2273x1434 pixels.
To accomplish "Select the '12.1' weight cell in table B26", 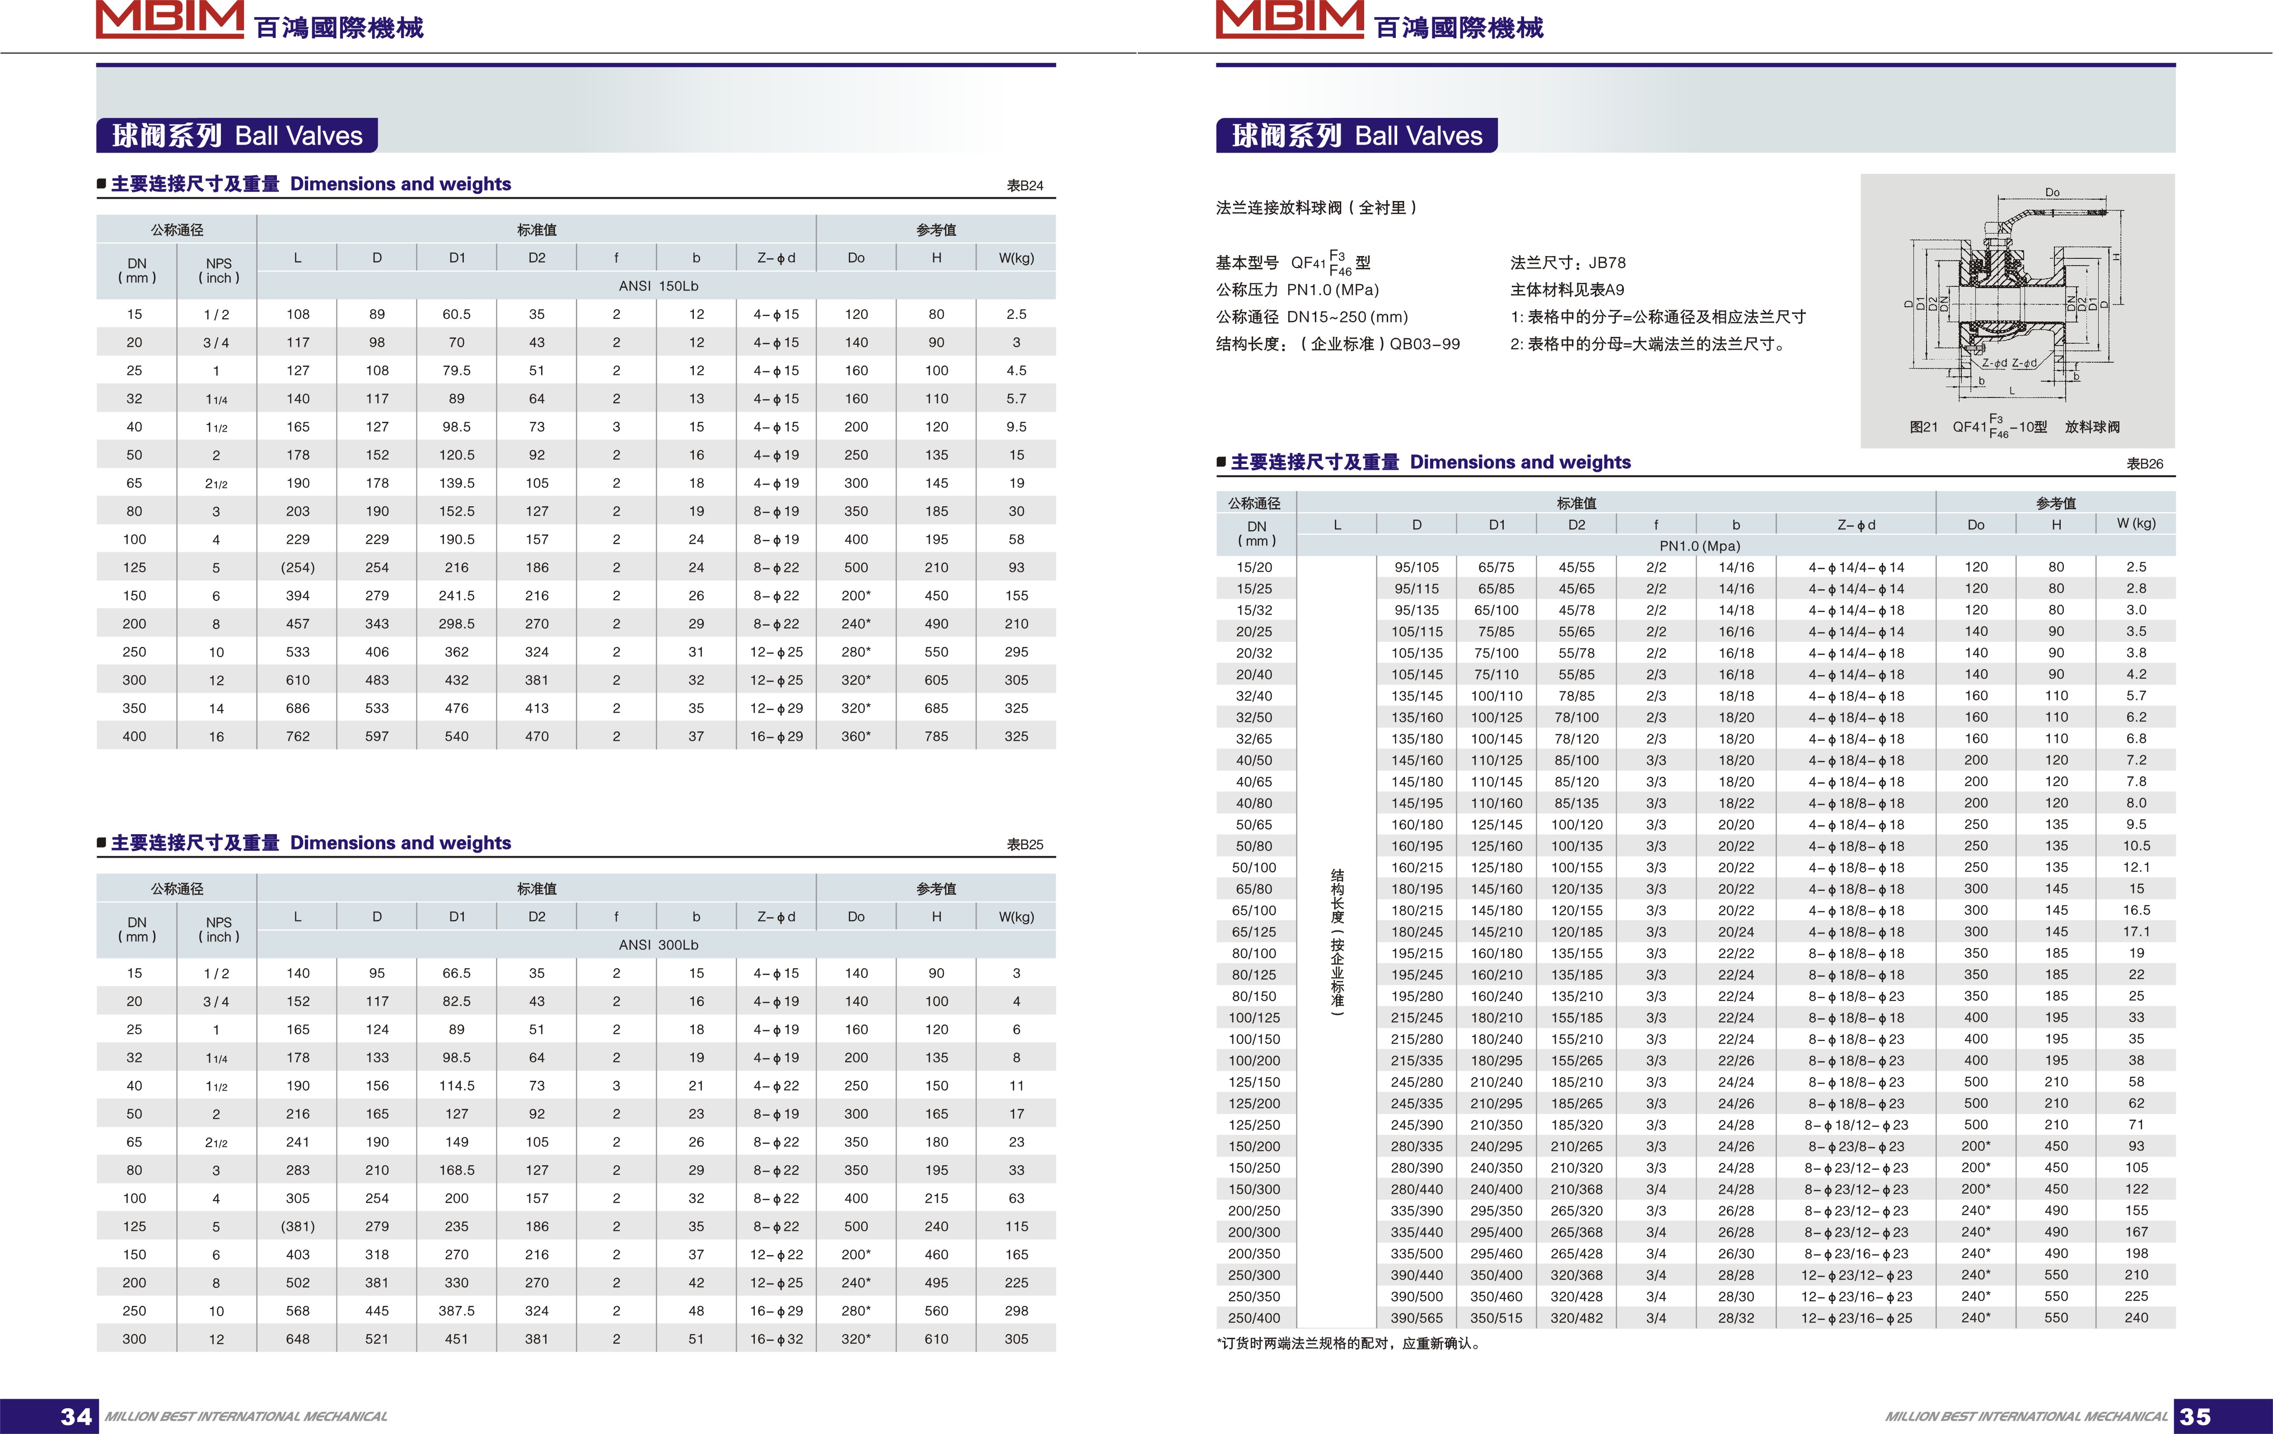I will coord(2136,868).
